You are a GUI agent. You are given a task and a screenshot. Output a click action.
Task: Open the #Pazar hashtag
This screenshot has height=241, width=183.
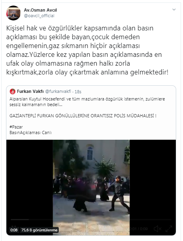[16, 127]
